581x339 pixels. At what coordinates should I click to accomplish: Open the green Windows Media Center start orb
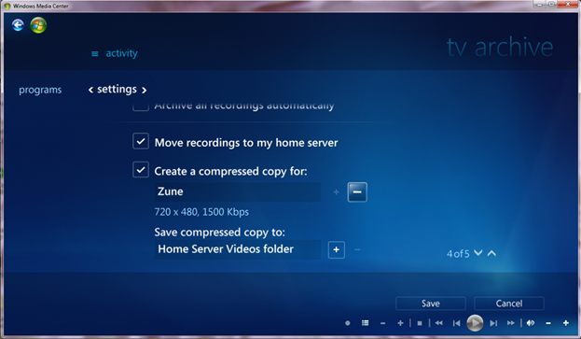pos(38,25)
